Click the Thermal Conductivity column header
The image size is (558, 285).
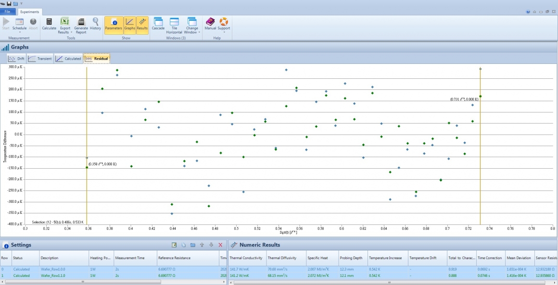pyautogui.click(x=247, y=258)
